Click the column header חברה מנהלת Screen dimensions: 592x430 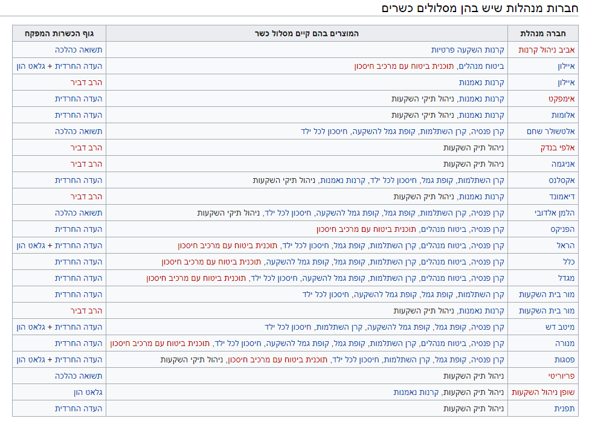pos(543,34)
